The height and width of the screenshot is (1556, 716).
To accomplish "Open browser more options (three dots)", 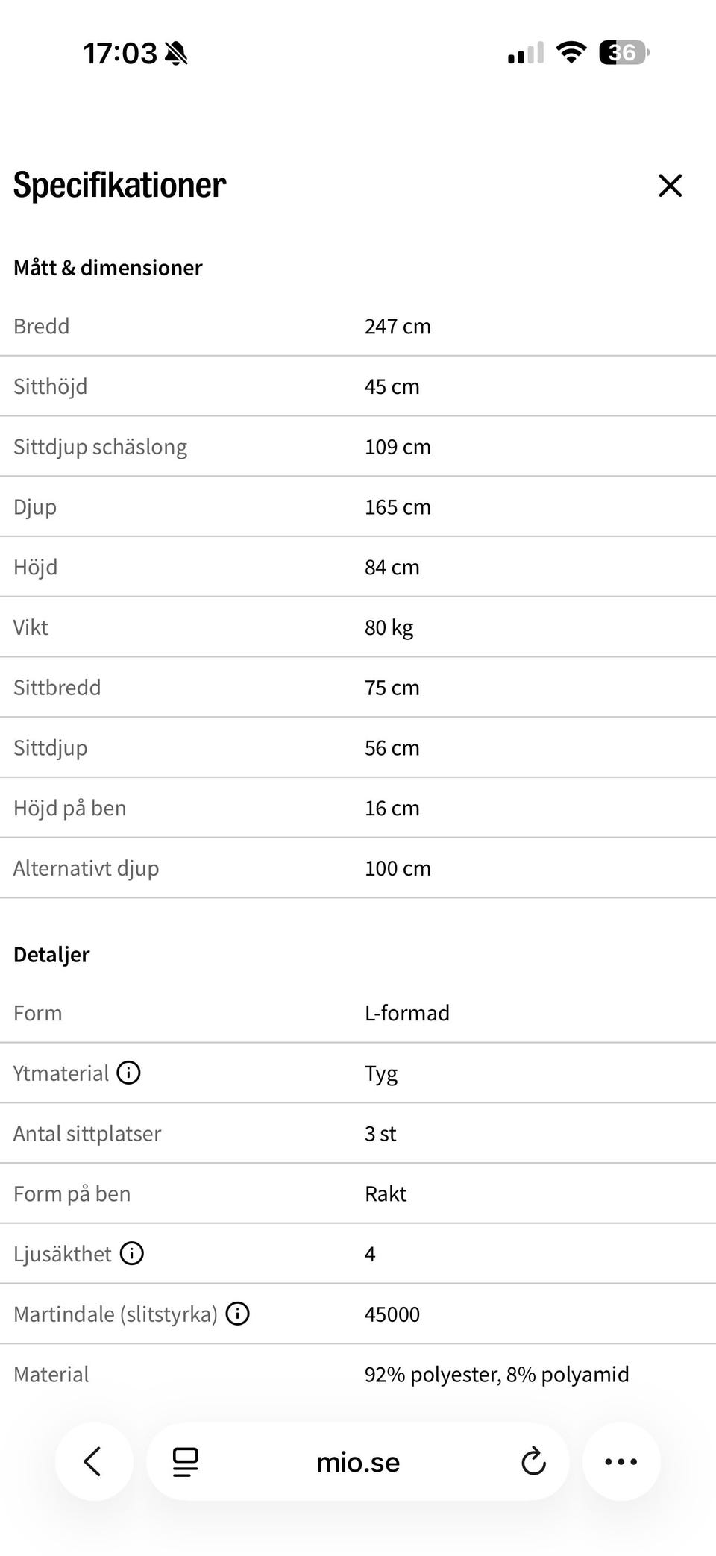I will [x=621, y=1461].
